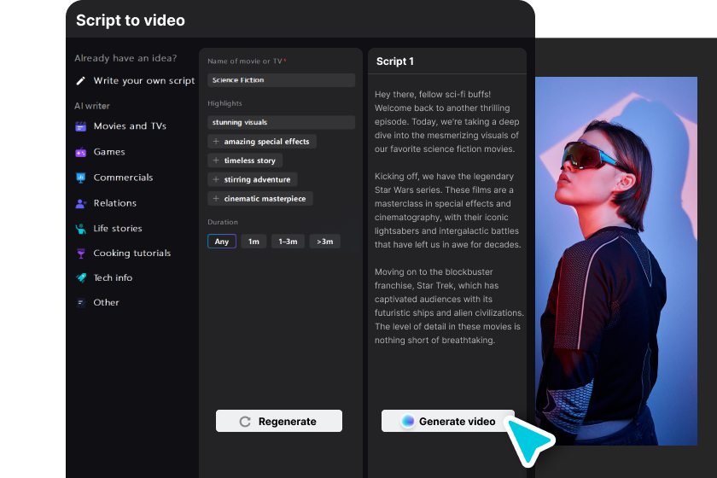Screen dimensions: 717x478
Task: Open the Relations category
Action: (106, 203)
